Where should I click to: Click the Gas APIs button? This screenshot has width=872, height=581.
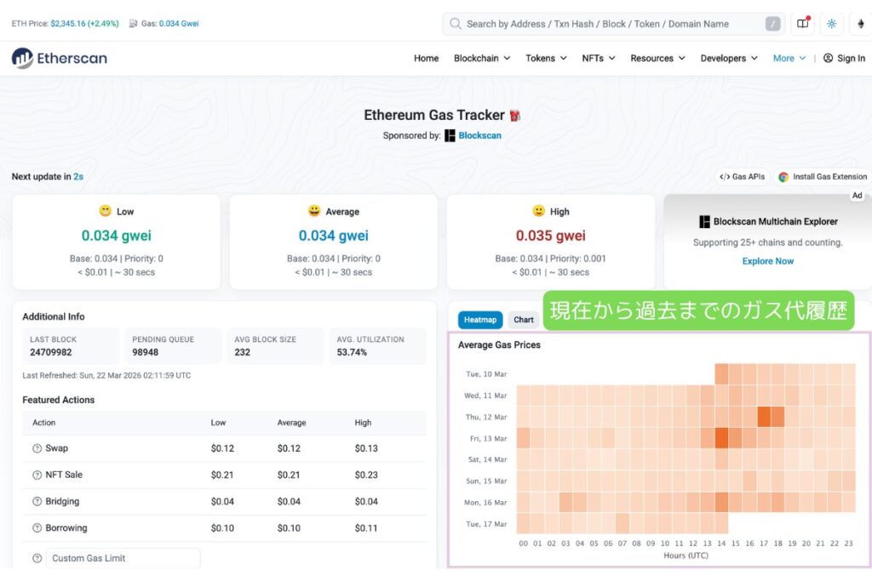[743, 177]
